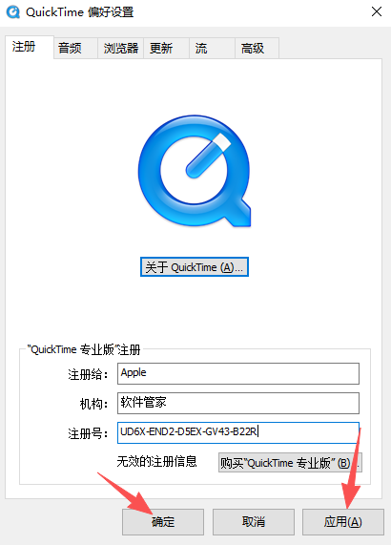Image resolution: width=391 pixels, height=545 pixels.
Task: Click the 注册号 registration code field
Action: [238, 432]
